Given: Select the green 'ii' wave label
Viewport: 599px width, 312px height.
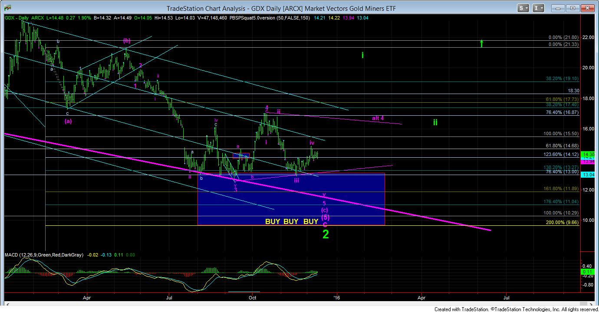Looking at the screenshot, I should click(x=435, y=122).
